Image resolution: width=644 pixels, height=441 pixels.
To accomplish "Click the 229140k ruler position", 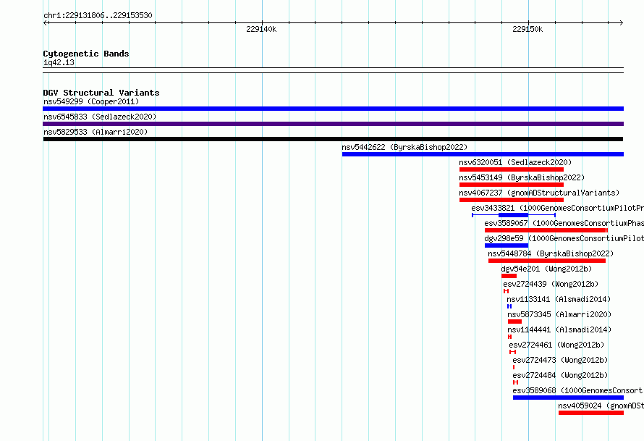I will (x=261, y=29).
